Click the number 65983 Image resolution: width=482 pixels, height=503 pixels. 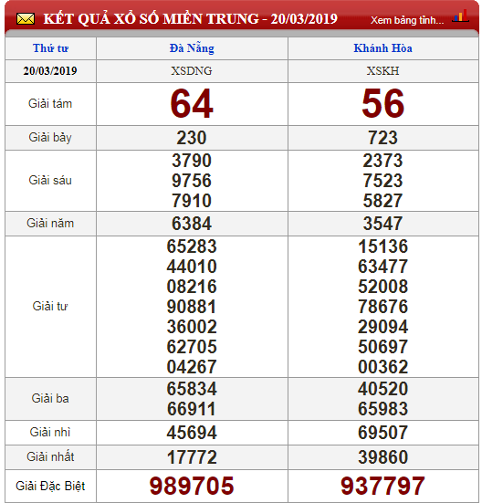pyautogui.click(x=382, y=409)
